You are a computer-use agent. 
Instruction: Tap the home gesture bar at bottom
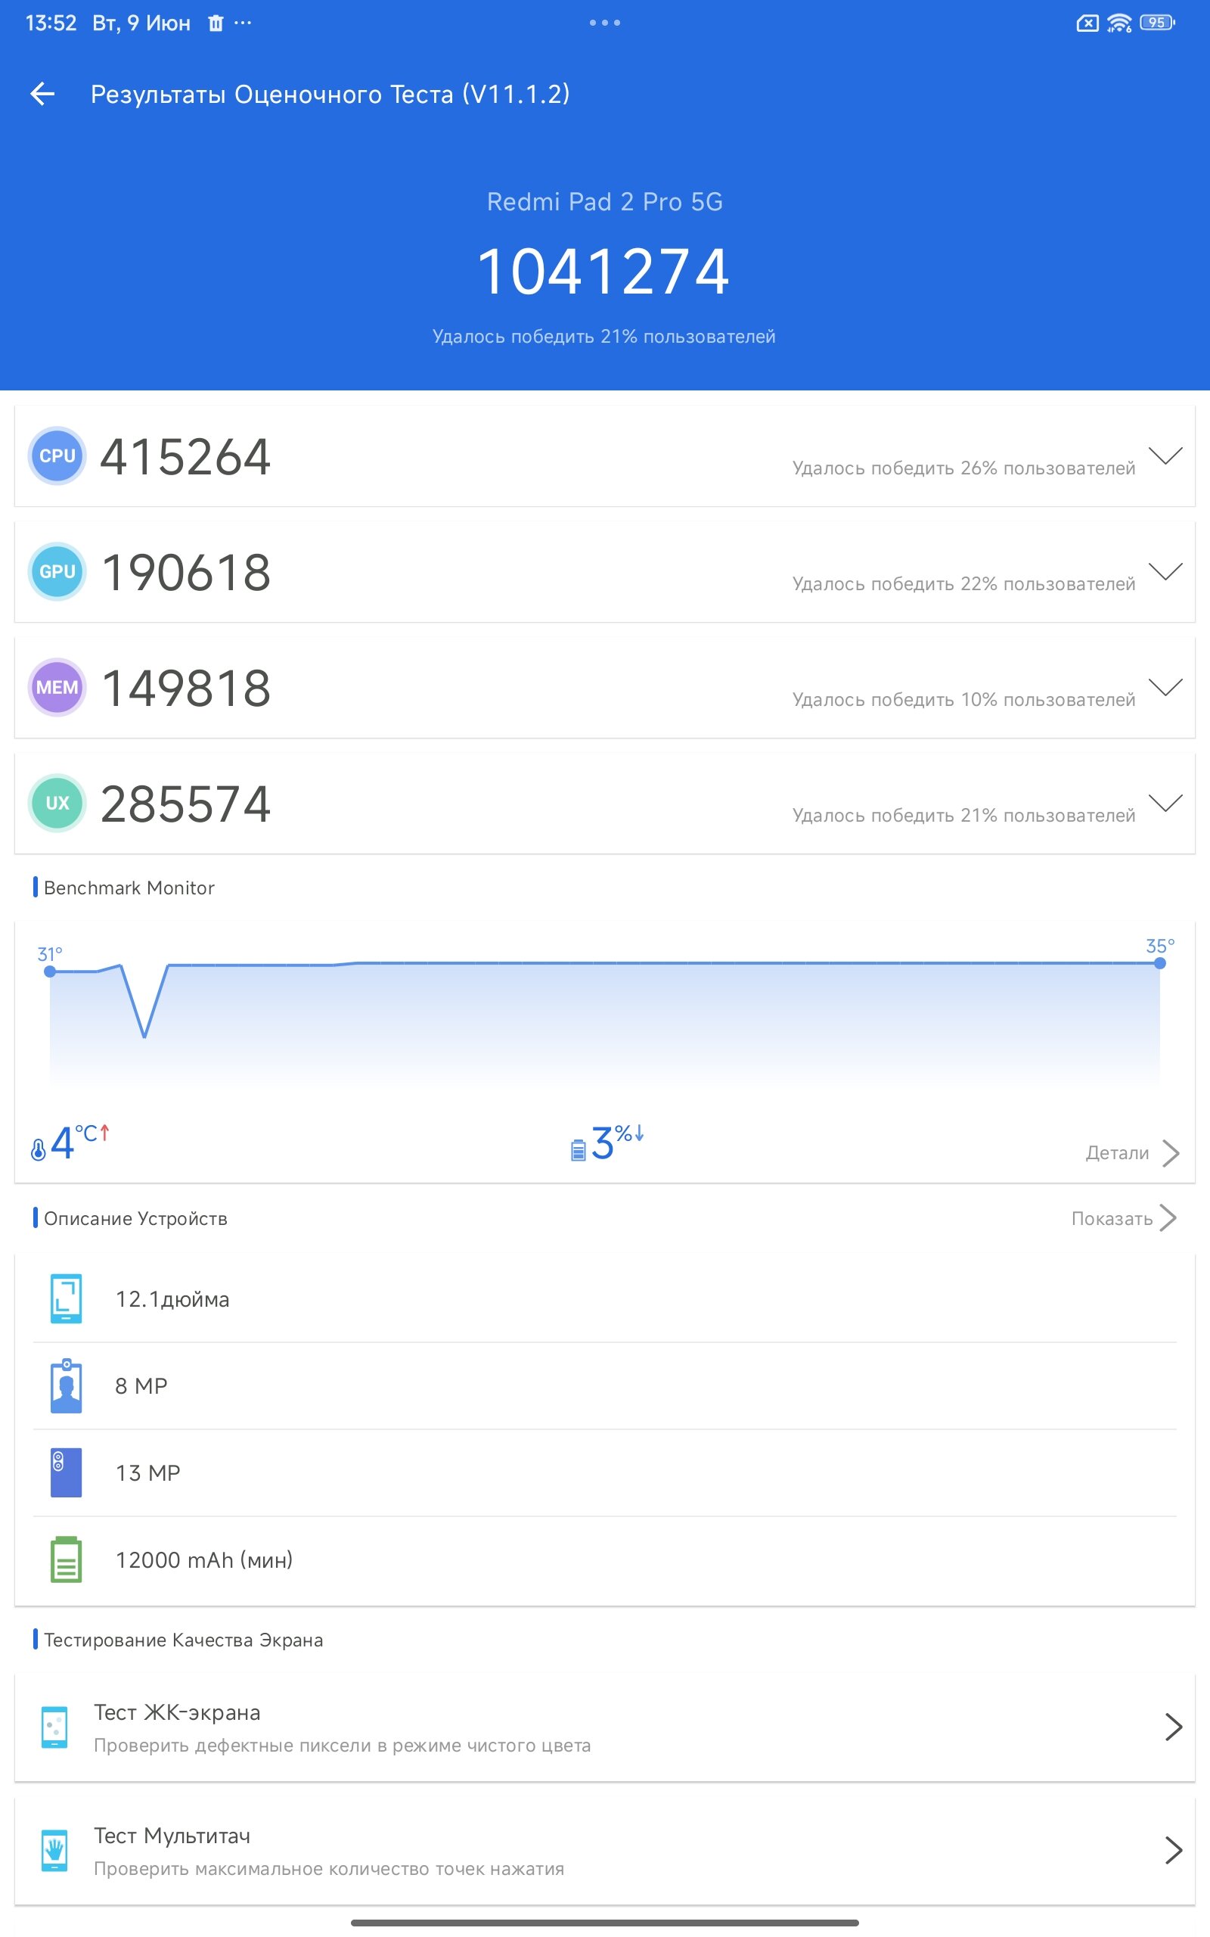(605, 1923)
